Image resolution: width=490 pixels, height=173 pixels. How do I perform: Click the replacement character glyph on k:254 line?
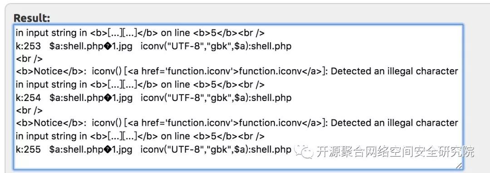click(108, 98)
